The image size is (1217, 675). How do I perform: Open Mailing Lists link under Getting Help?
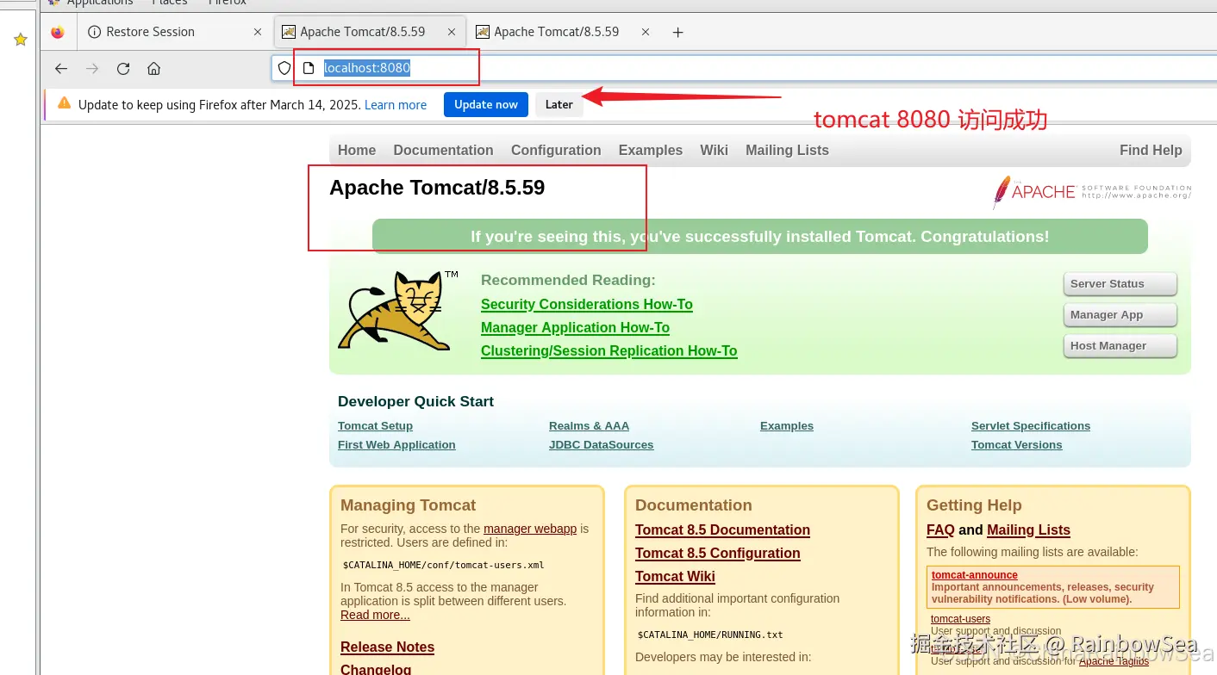pyautogui.click(x=1028, y=530)
